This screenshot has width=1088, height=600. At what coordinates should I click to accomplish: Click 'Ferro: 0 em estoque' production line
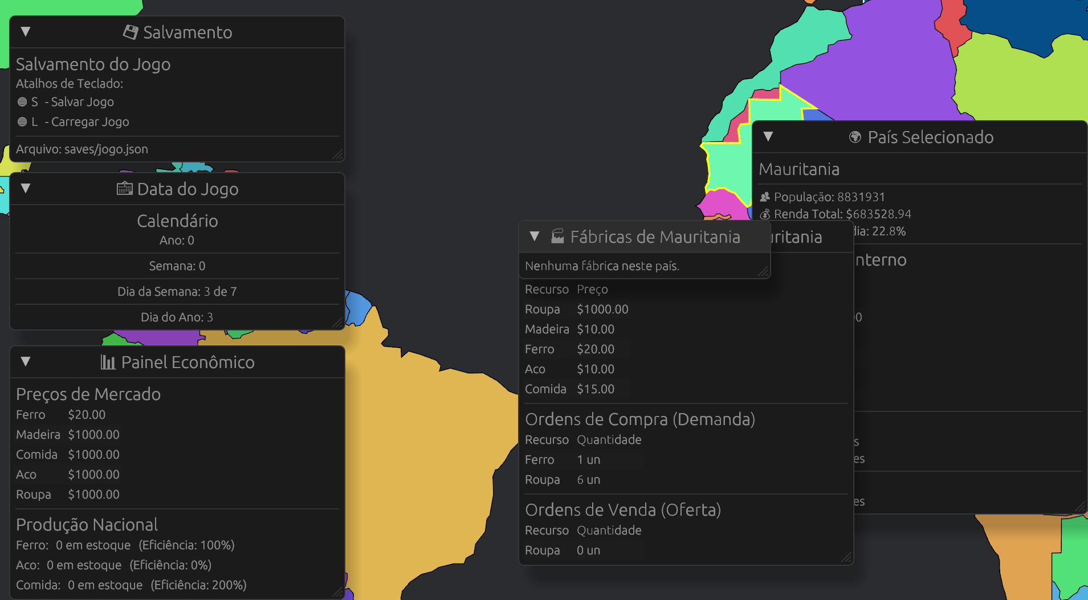coord(125,545)
